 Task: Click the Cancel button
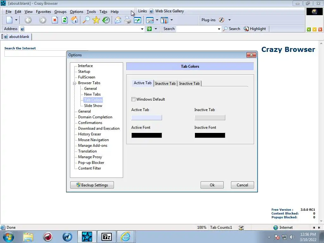coord(242,185)
